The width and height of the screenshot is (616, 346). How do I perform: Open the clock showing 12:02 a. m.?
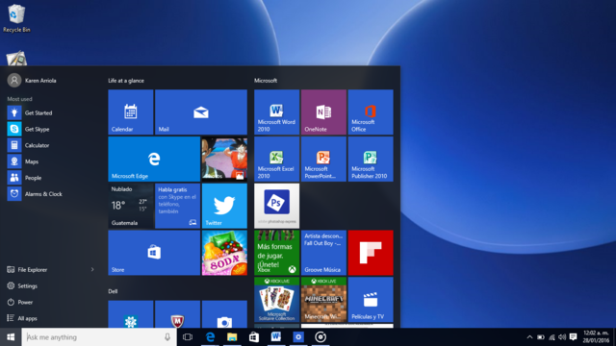[596, 337]
